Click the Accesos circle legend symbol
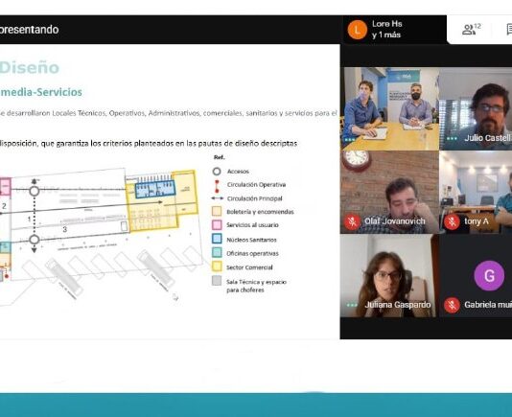 point(217,172)
